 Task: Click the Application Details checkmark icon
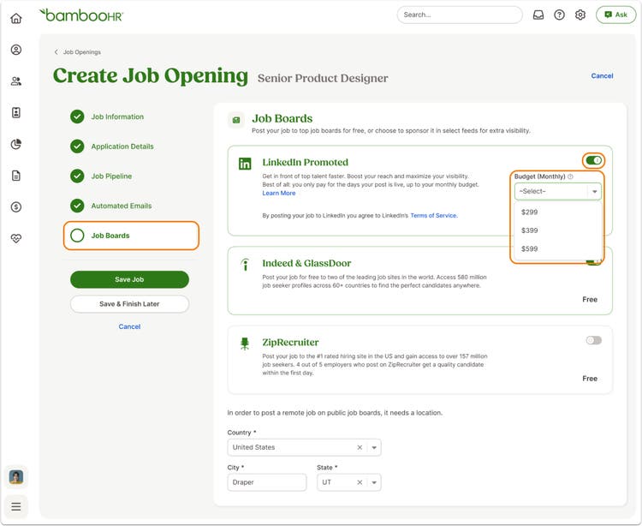[x=77, y=146]
